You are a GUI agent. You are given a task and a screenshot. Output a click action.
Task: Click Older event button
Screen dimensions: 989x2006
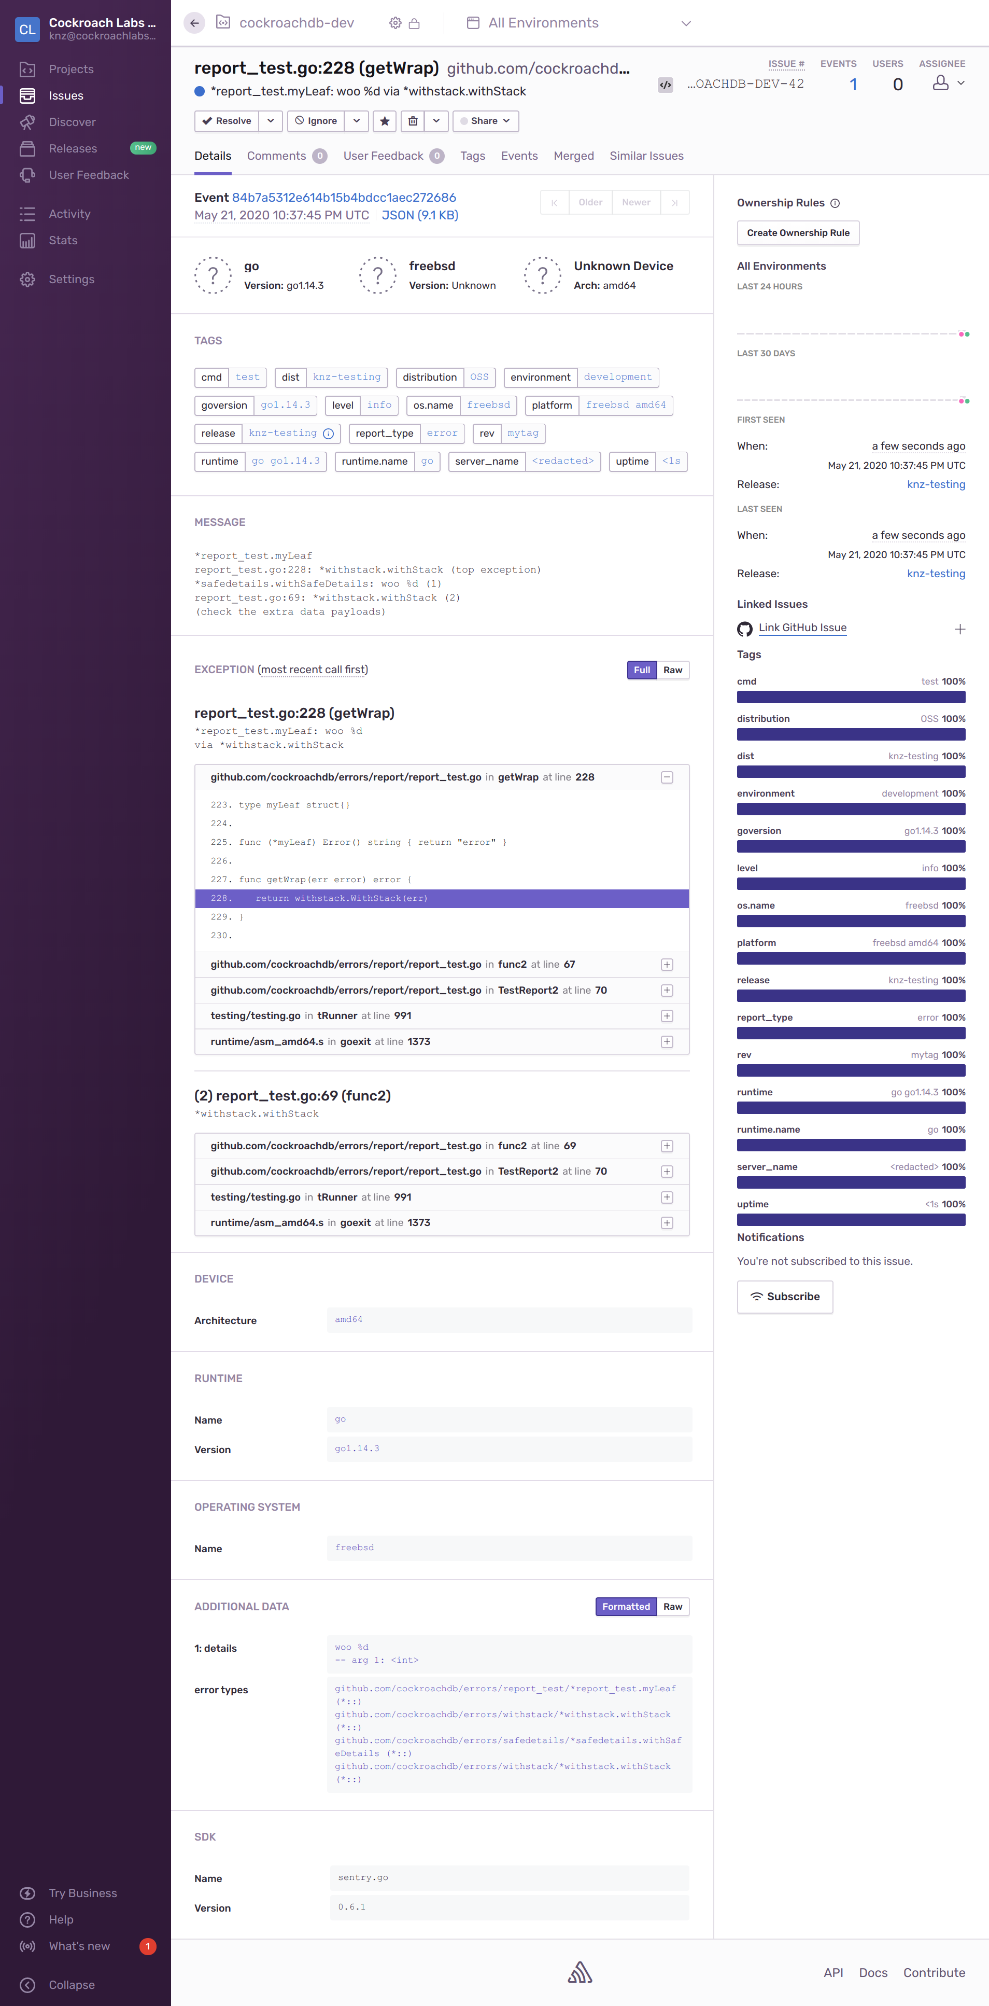[590, 202]
